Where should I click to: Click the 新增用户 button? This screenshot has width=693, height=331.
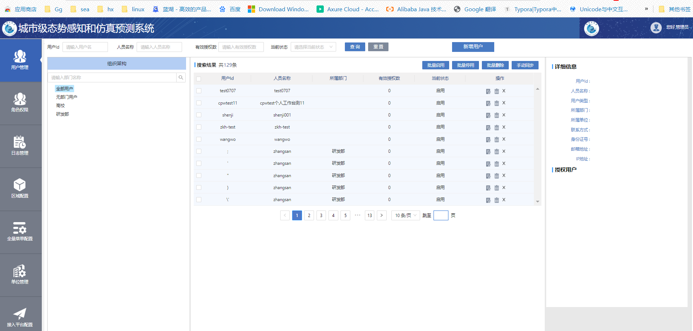(473, 47)
